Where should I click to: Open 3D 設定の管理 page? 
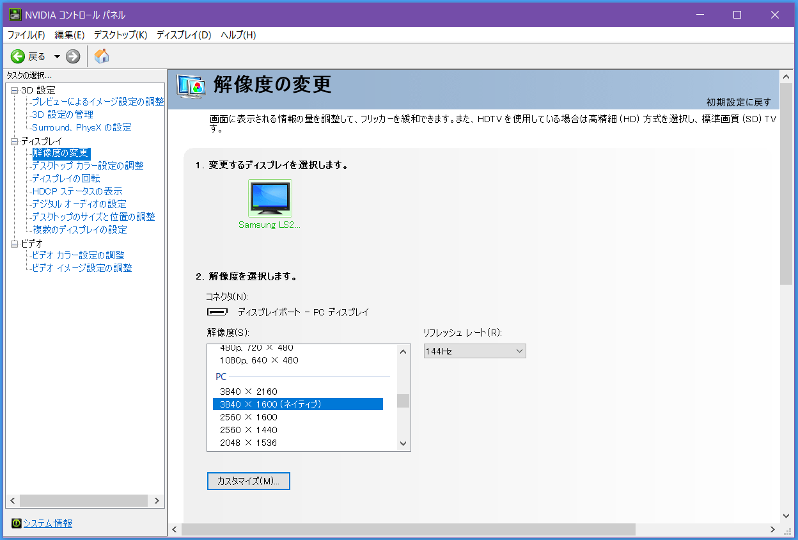coord(63,115)
